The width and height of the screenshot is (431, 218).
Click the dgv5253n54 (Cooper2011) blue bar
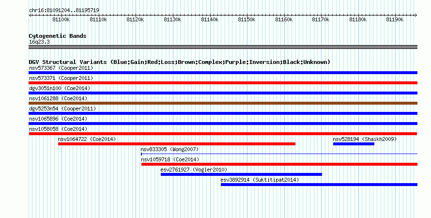[223, 113]
